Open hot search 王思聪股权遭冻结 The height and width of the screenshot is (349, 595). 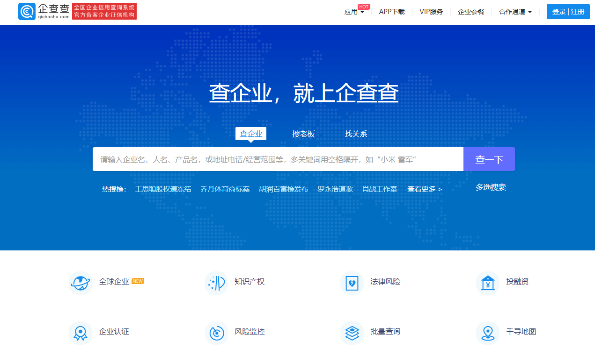(x=163, y=189)
